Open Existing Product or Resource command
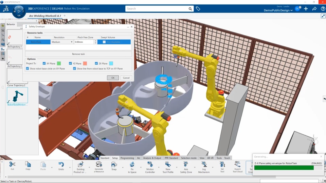Image resolution: width=326 pixels, height=183 pixels. (x=80, y=165)
